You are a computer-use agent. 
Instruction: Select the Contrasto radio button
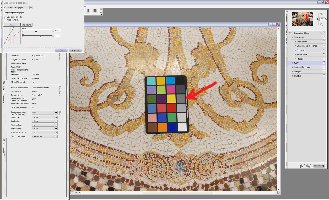click(324, 50)
